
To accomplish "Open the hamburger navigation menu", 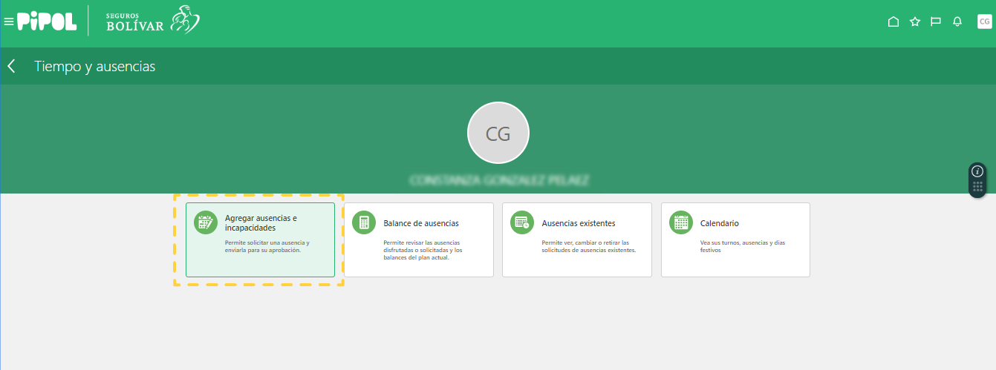I will click(x=9, y=22).
